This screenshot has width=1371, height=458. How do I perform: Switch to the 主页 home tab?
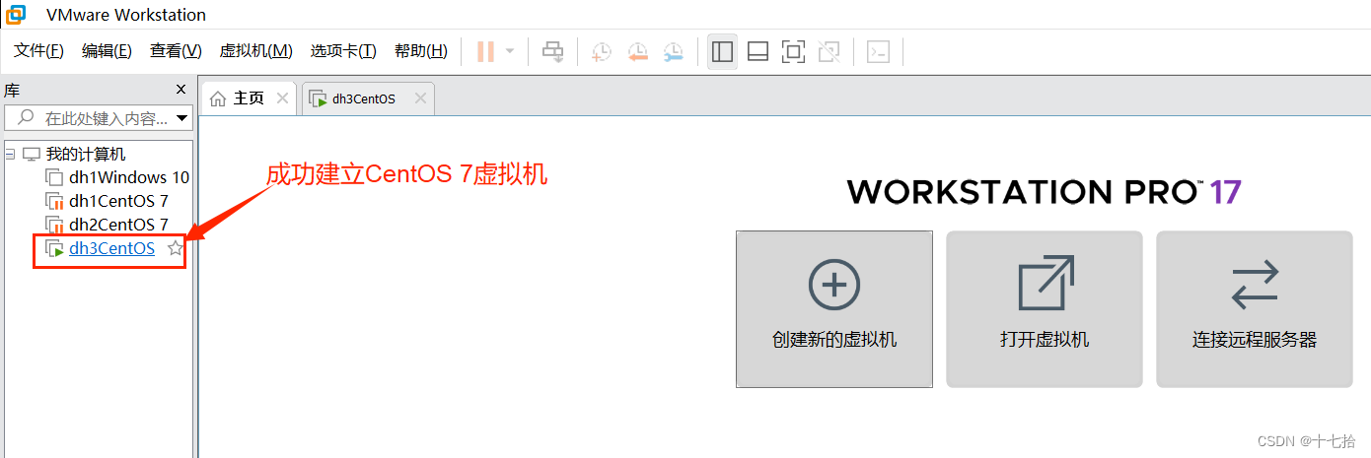[249, 98]
